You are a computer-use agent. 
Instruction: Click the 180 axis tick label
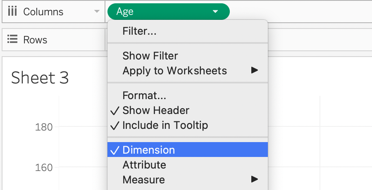44,127
